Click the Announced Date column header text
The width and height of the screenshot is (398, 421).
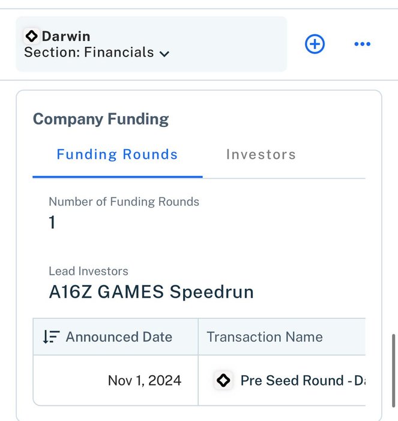119,337
